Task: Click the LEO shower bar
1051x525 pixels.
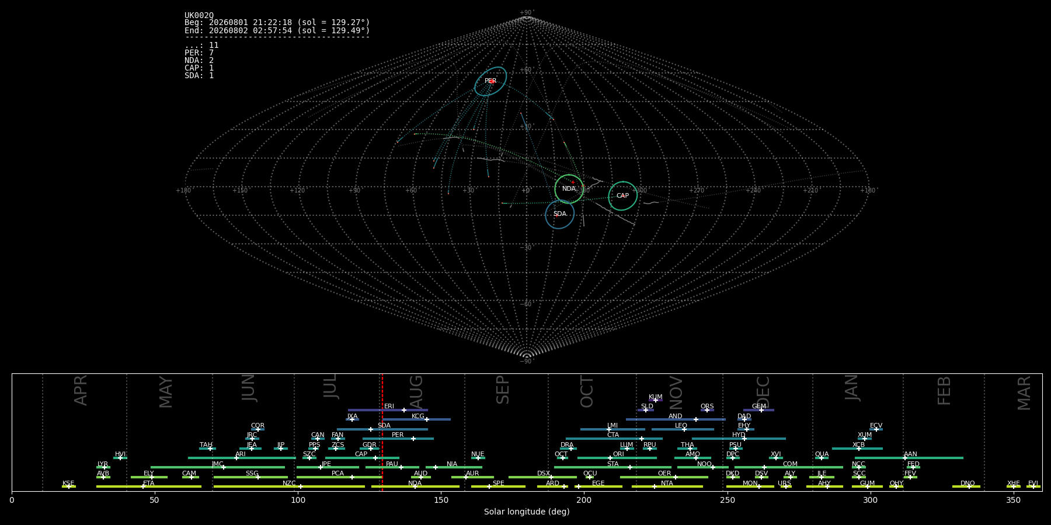Action: pos(683,429)
